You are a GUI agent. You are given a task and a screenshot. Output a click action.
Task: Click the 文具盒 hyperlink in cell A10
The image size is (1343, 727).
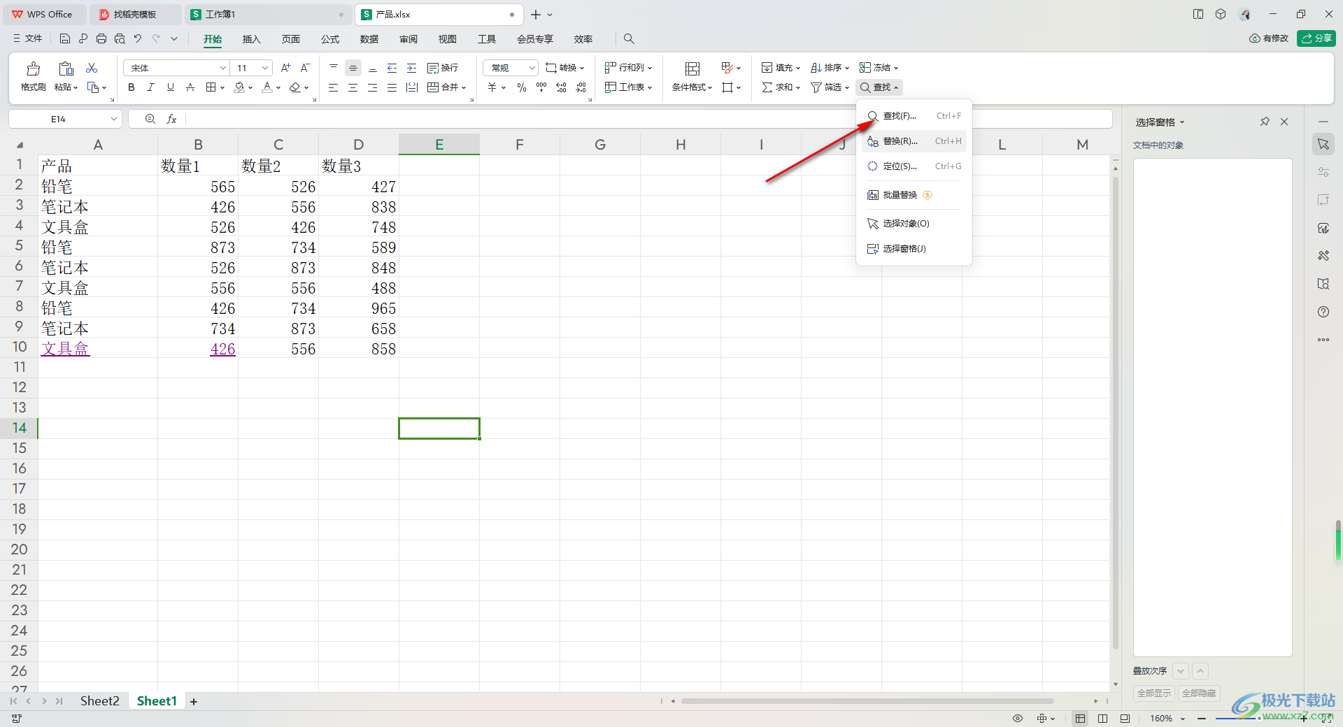click(x=65, y=349)
